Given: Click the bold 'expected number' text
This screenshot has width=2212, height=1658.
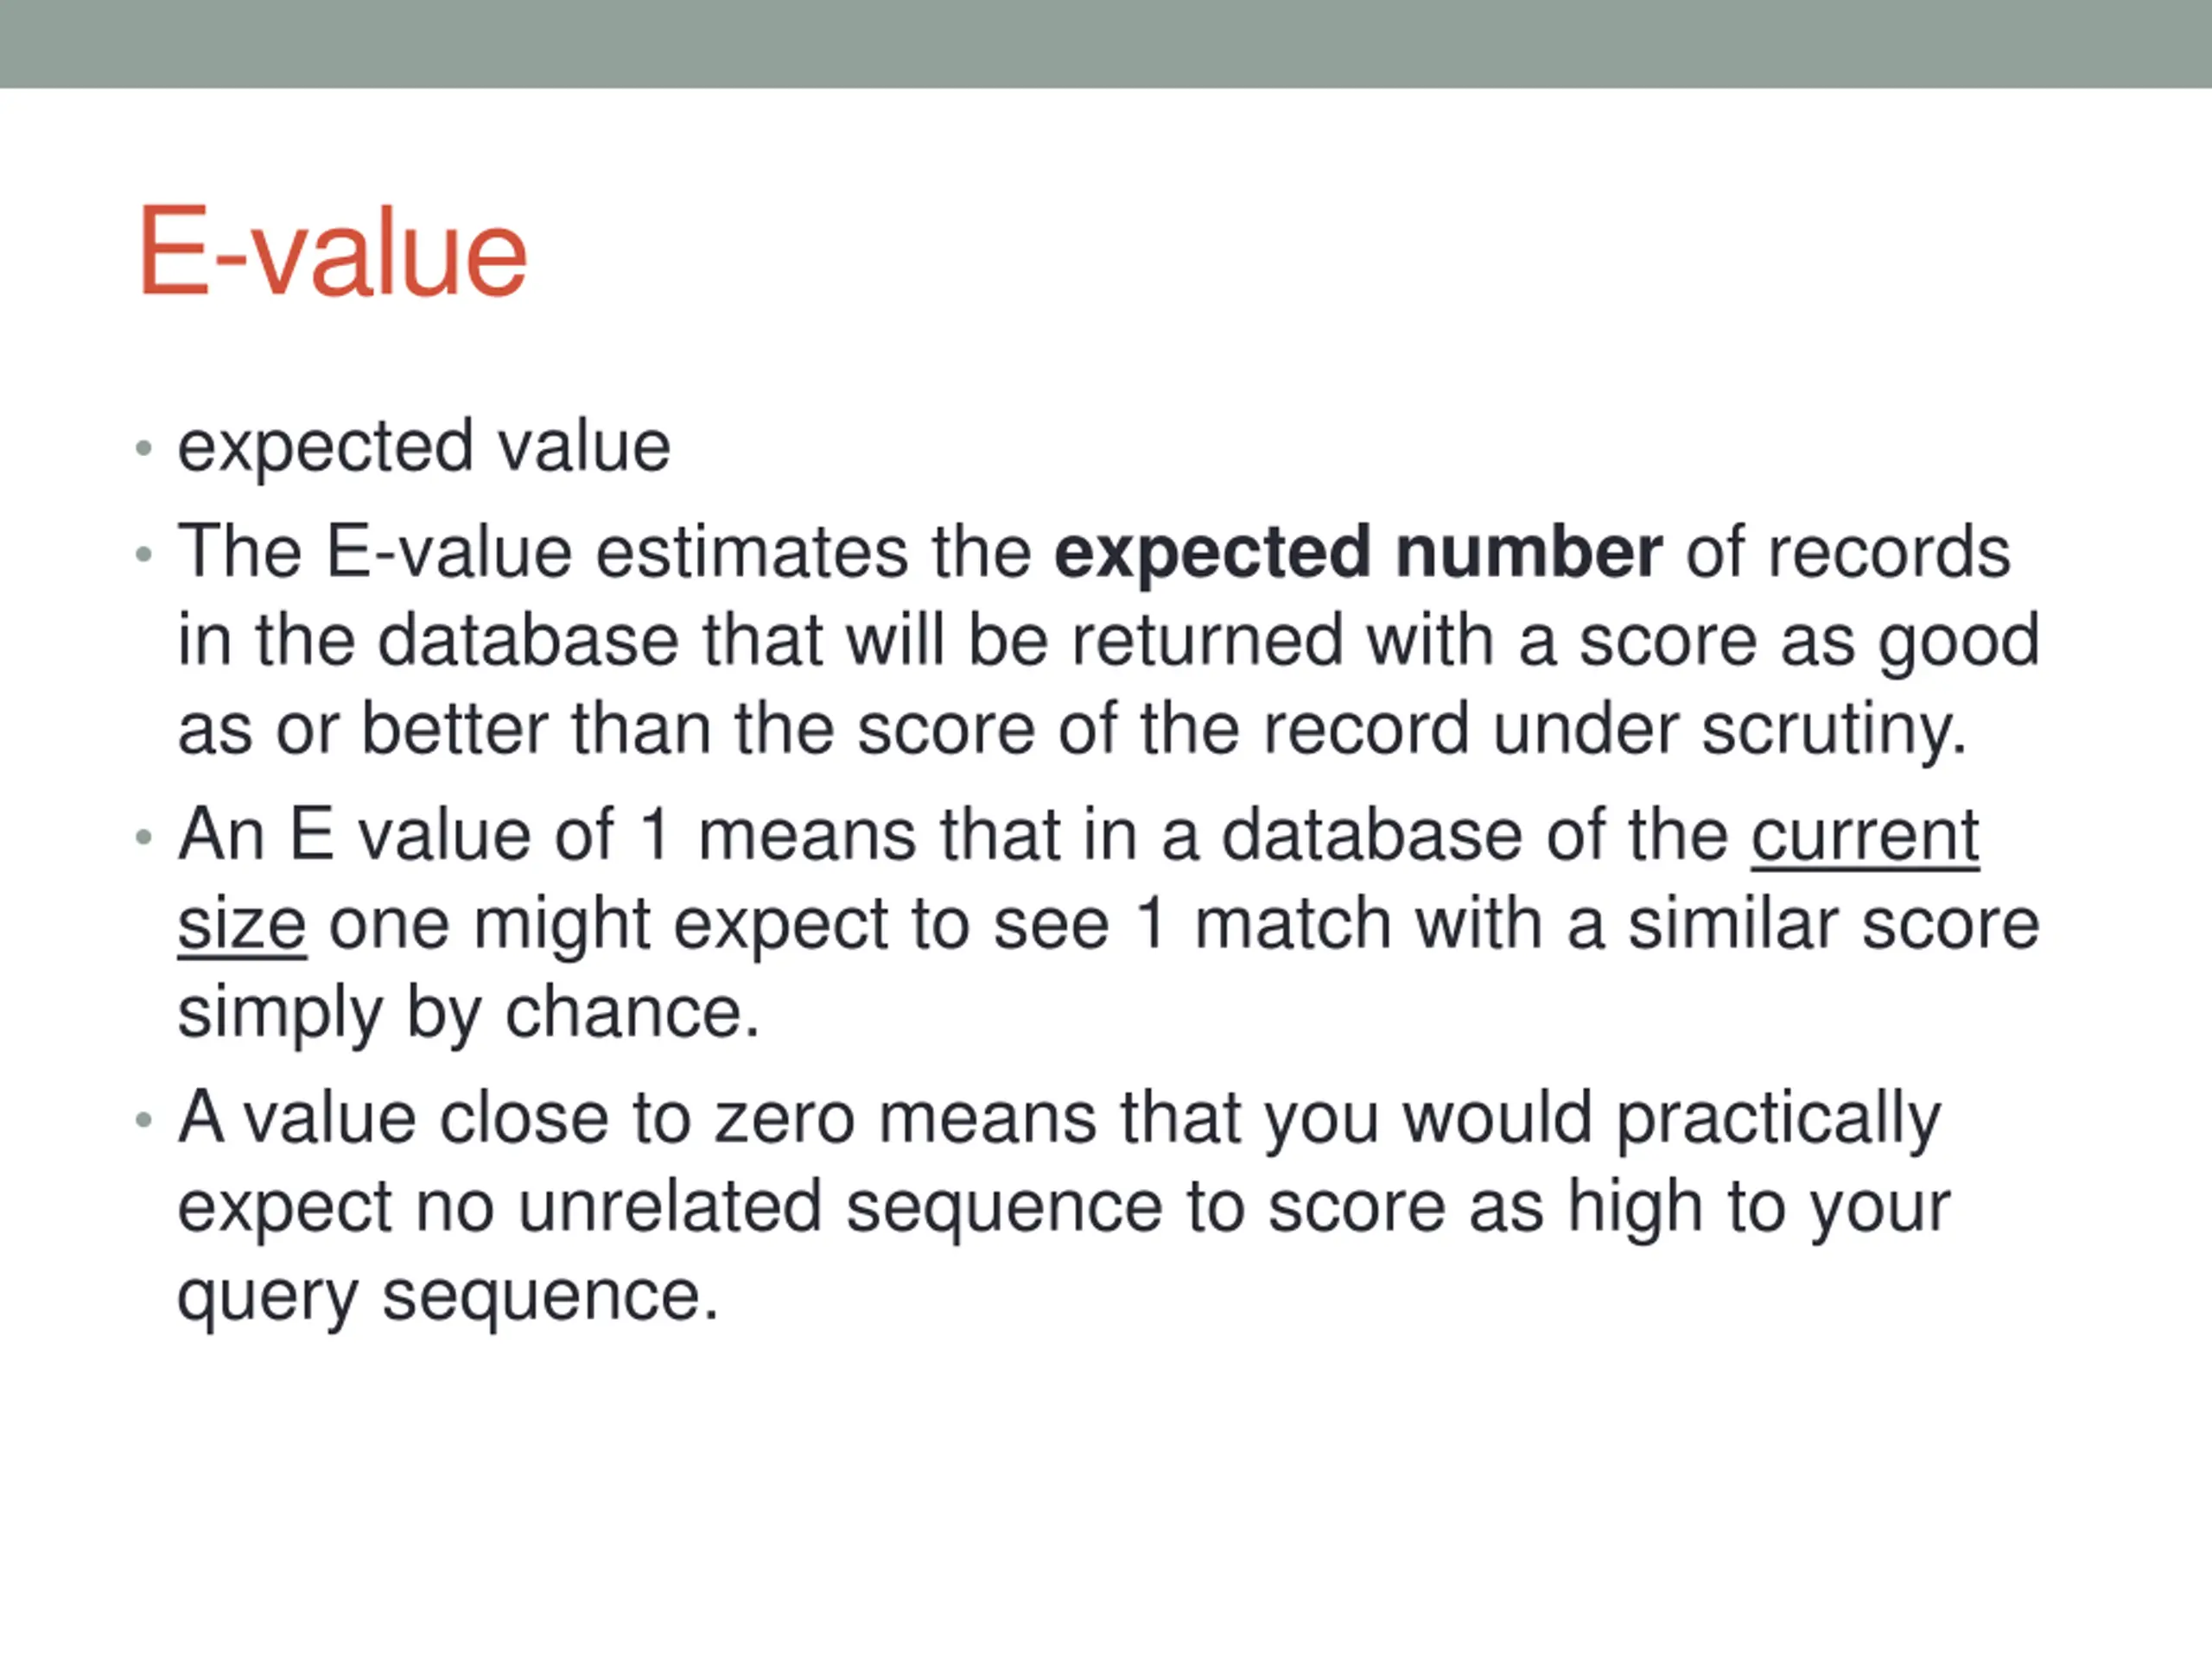Looking at the screenshot, I should (x=1358, y=553).
